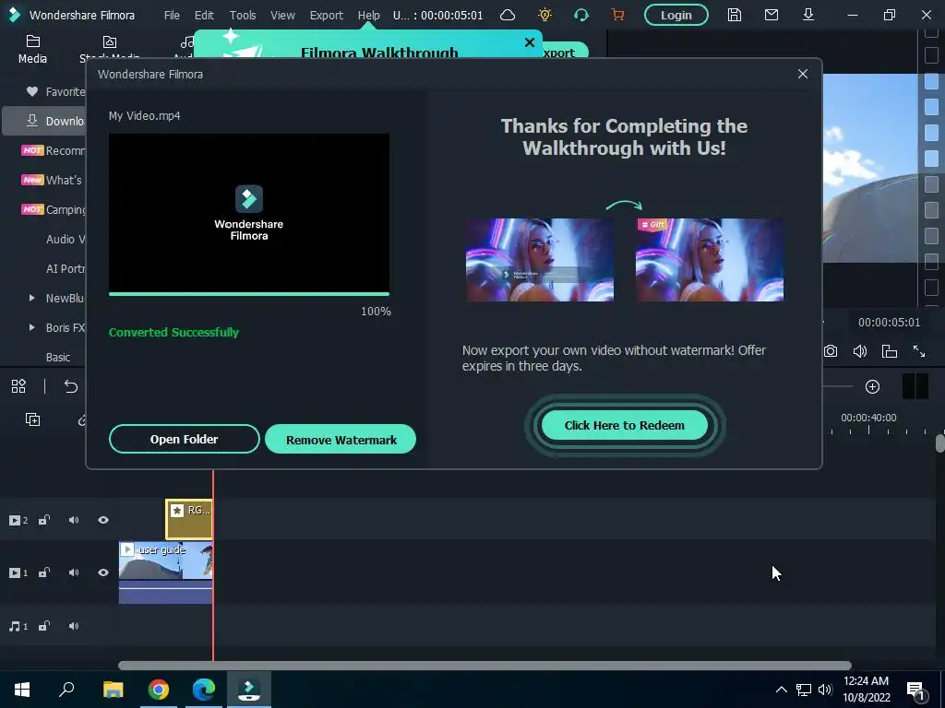This screenshot has height=708, width=945.
Task: Toggle fullscreen preview icon
Action: tap(919, 351)
